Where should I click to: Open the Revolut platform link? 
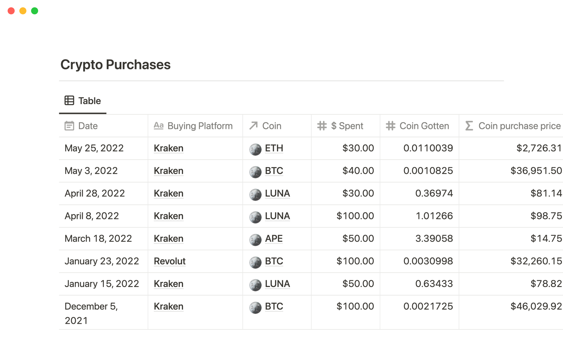click(x=169, y=261)
